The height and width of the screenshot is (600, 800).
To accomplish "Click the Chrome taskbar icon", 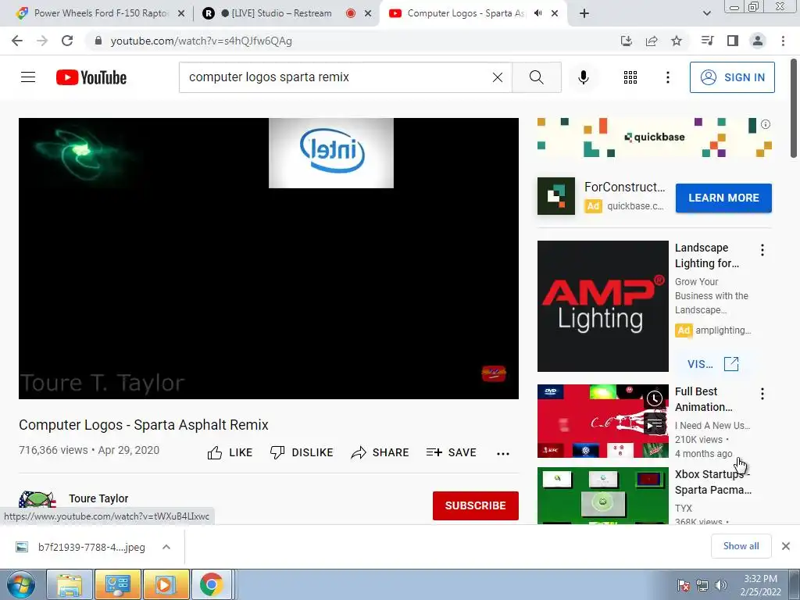I will tap(211, 584).
